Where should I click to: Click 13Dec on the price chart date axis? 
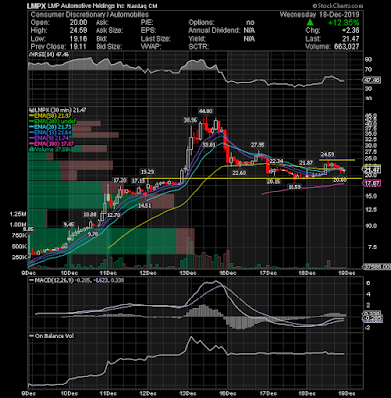(188, 273)
